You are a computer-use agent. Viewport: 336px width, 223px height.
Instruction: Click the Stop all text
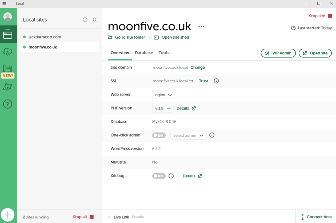click(80, 217)
